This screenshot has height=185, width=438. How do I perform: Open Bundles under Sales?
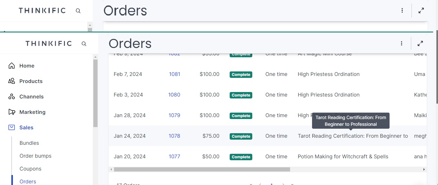[29, 143]
